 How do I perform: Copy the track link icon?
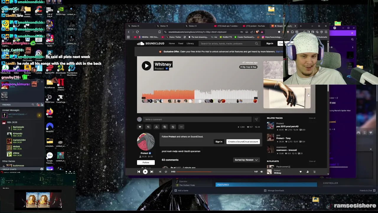click(165, 127)
